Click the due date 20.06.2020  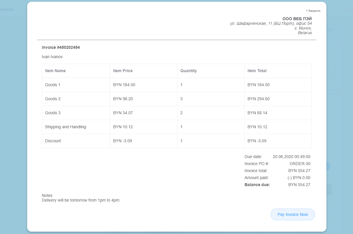point(291,157)
